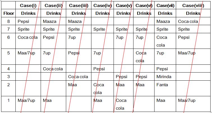Click the floor number 8 cell
The width and height of the screenshot is (212, 113).
[8, 21]
